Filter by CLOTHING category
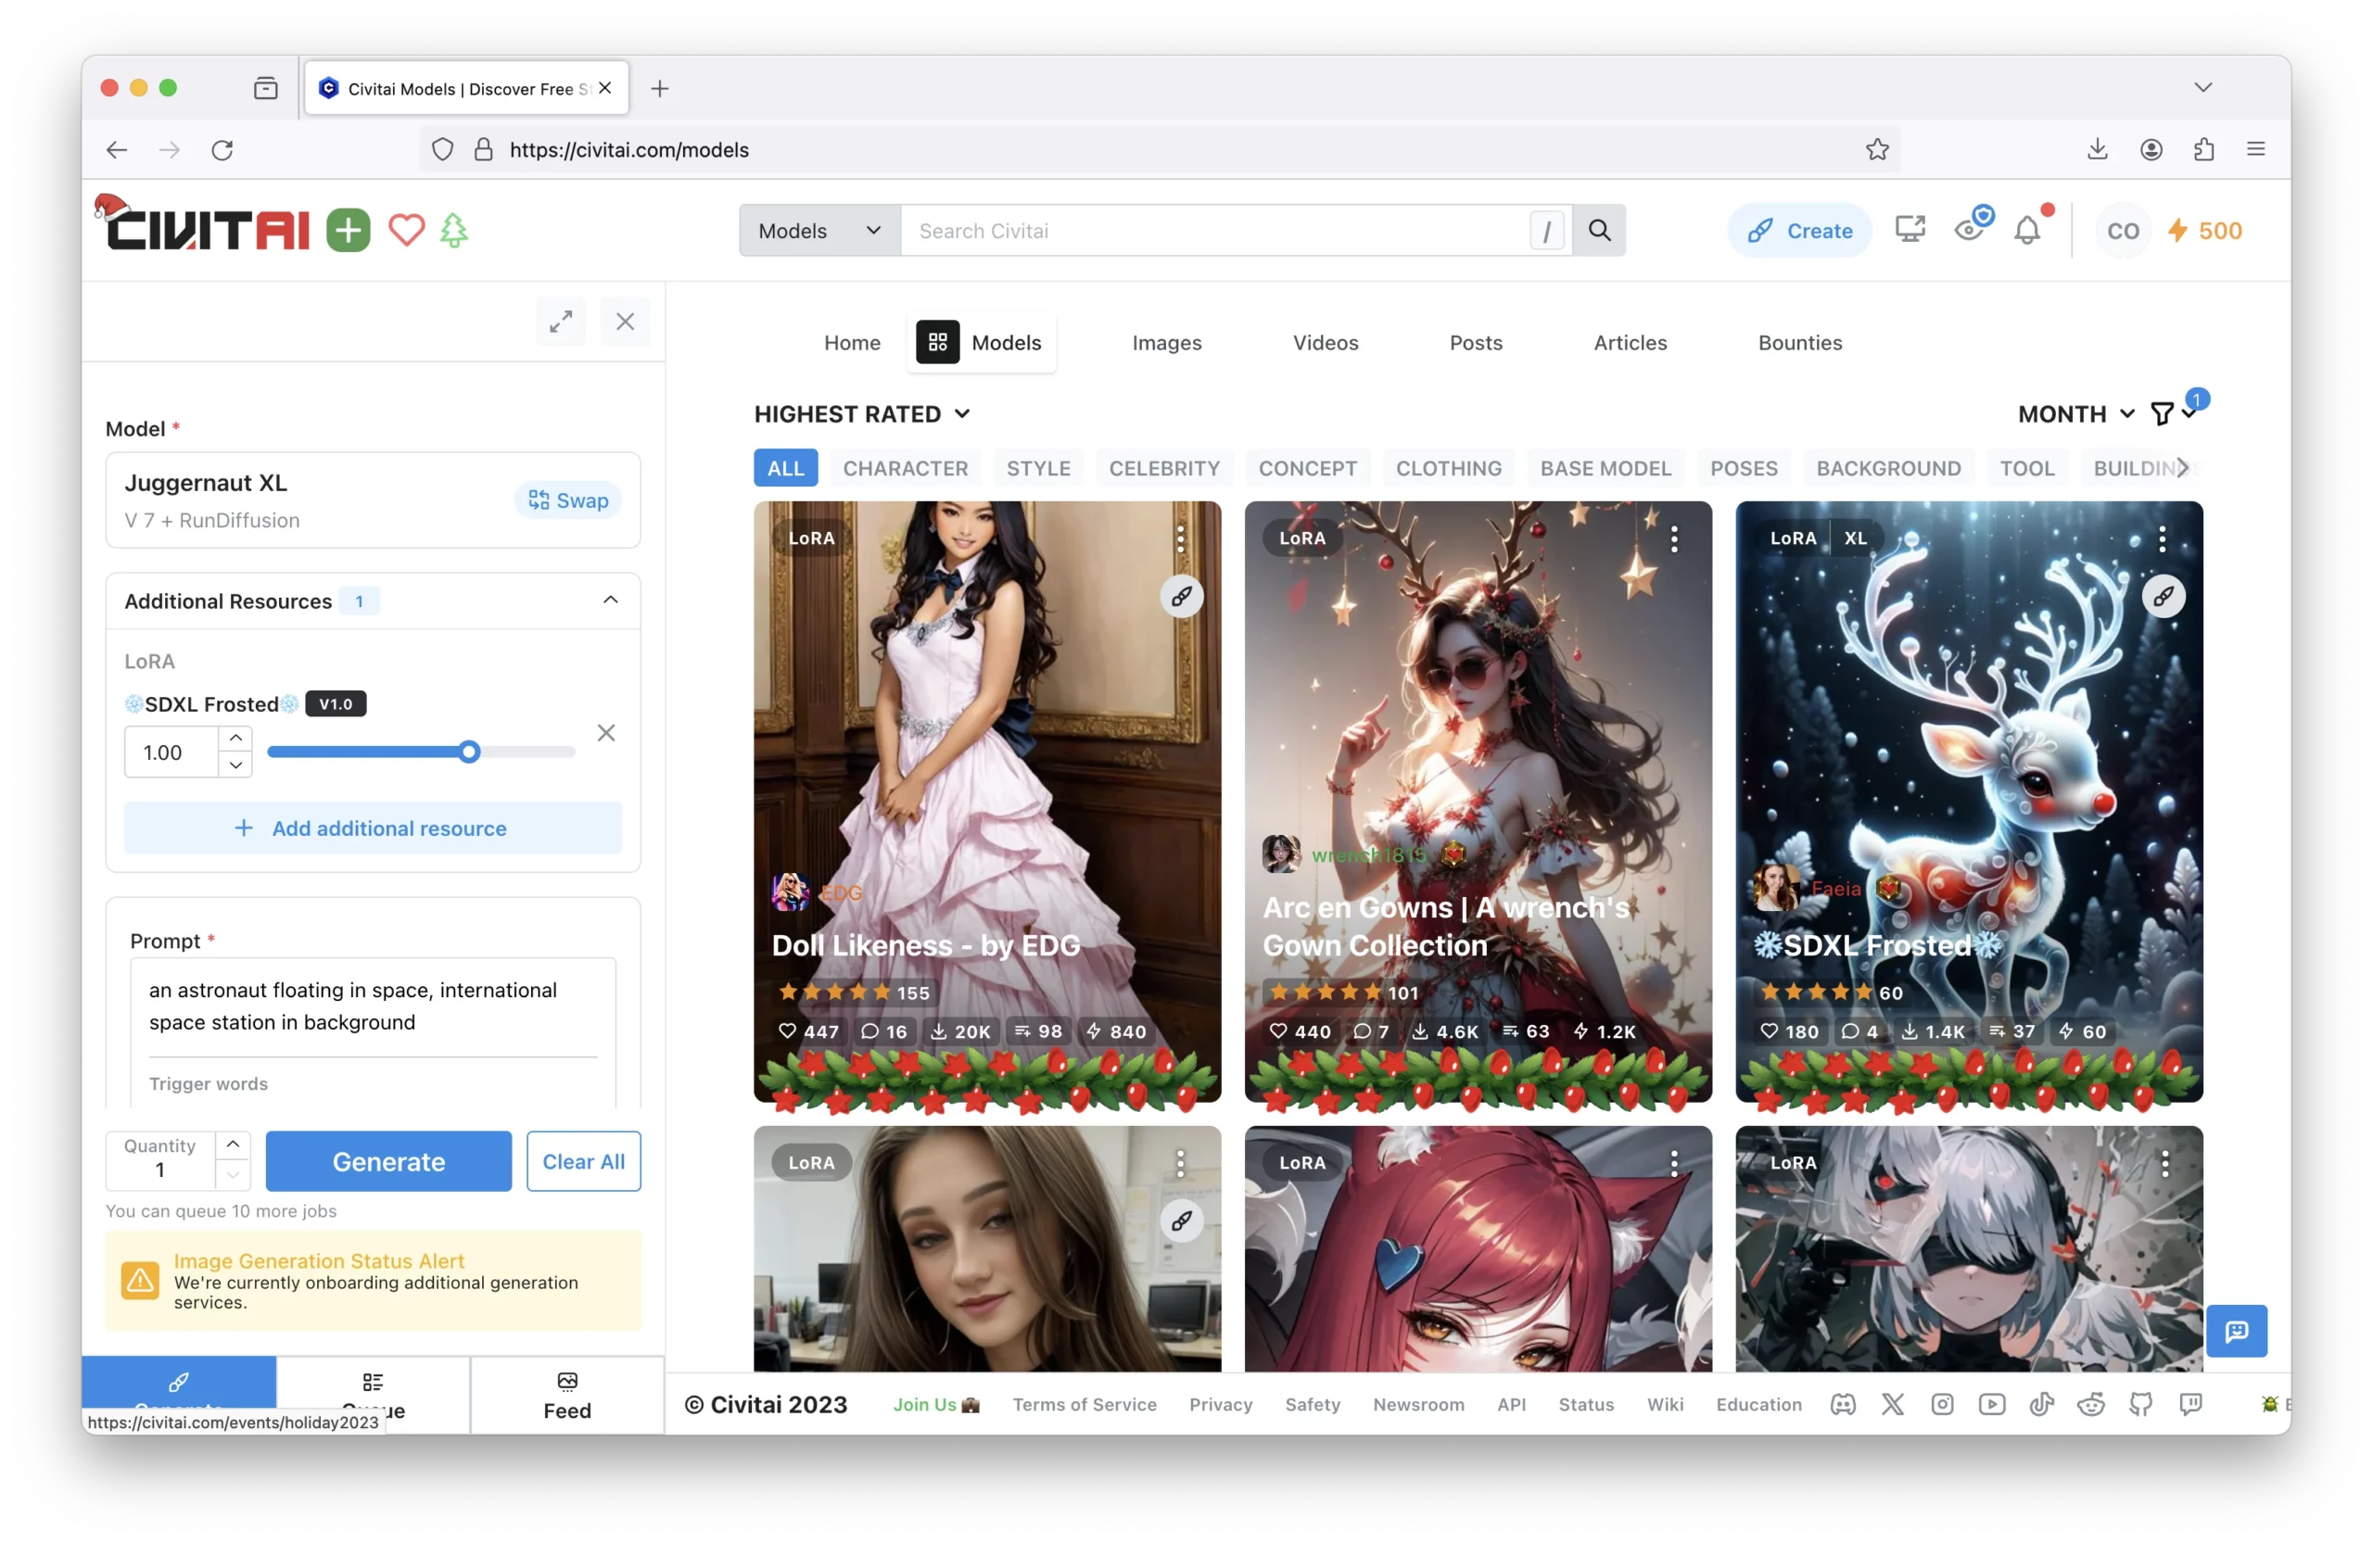The height and width of the screenshot is (1543, 2373). pyautogui.click(x=1448, y=467)
